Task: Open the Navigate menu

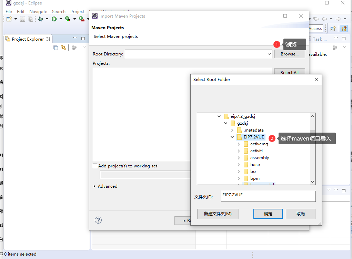Action: (38, 12)
